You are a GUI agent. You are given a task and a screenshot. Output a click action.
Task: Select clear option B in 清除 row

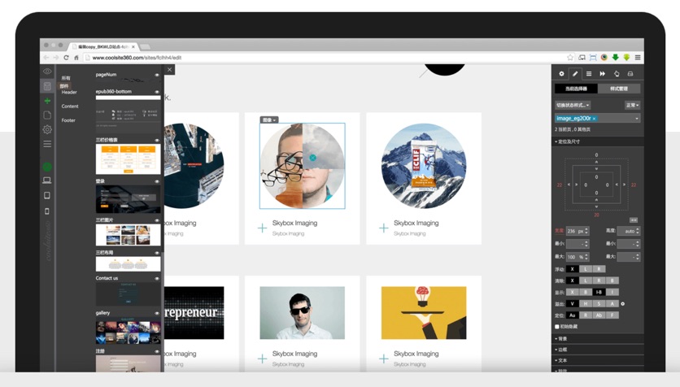coord(612,280)
